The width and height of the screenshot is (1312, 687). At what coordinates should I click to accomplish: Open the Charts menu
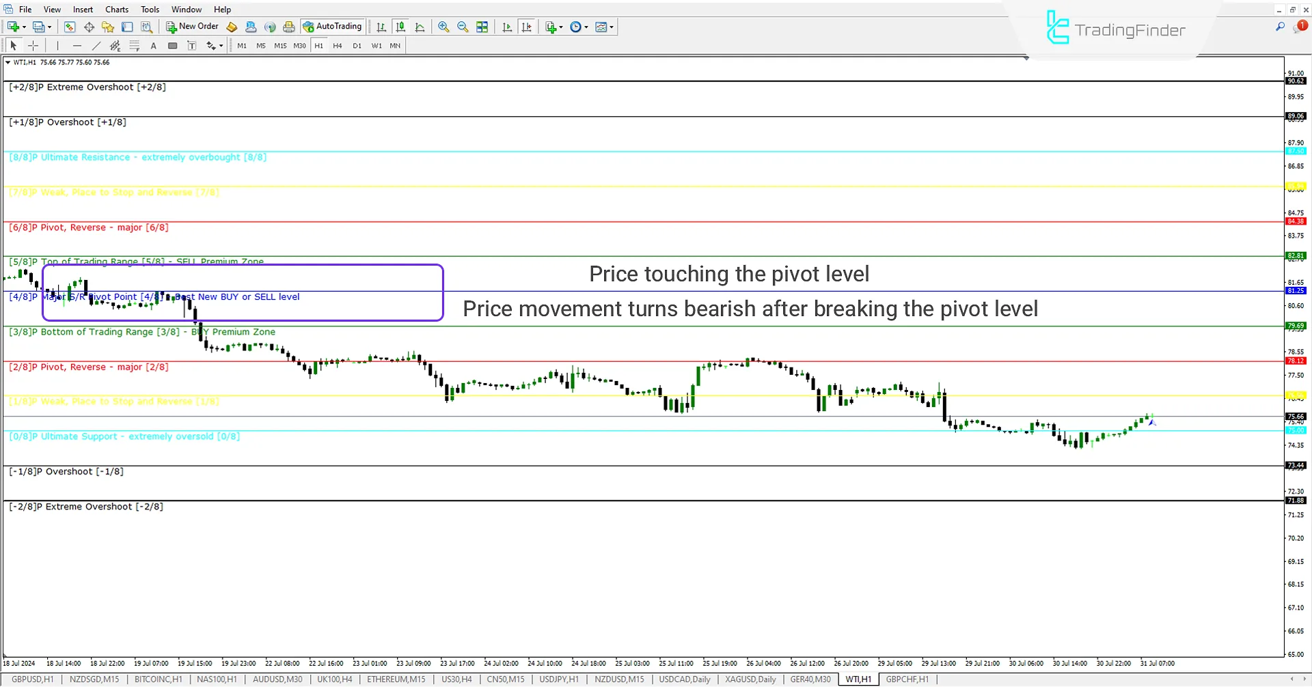tap(116, 9)
